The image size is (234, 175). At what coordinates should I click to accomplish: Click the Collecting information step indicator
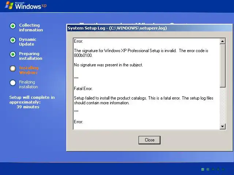click(13, 26)
